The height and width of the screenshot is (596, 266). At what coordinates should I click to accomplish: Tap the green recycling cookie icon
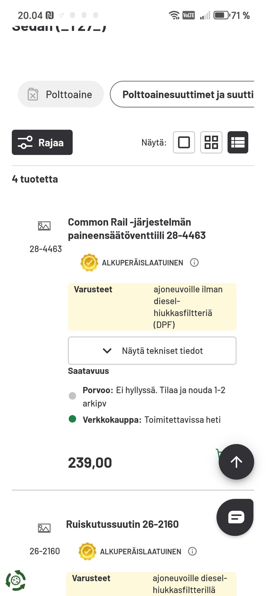16,580
